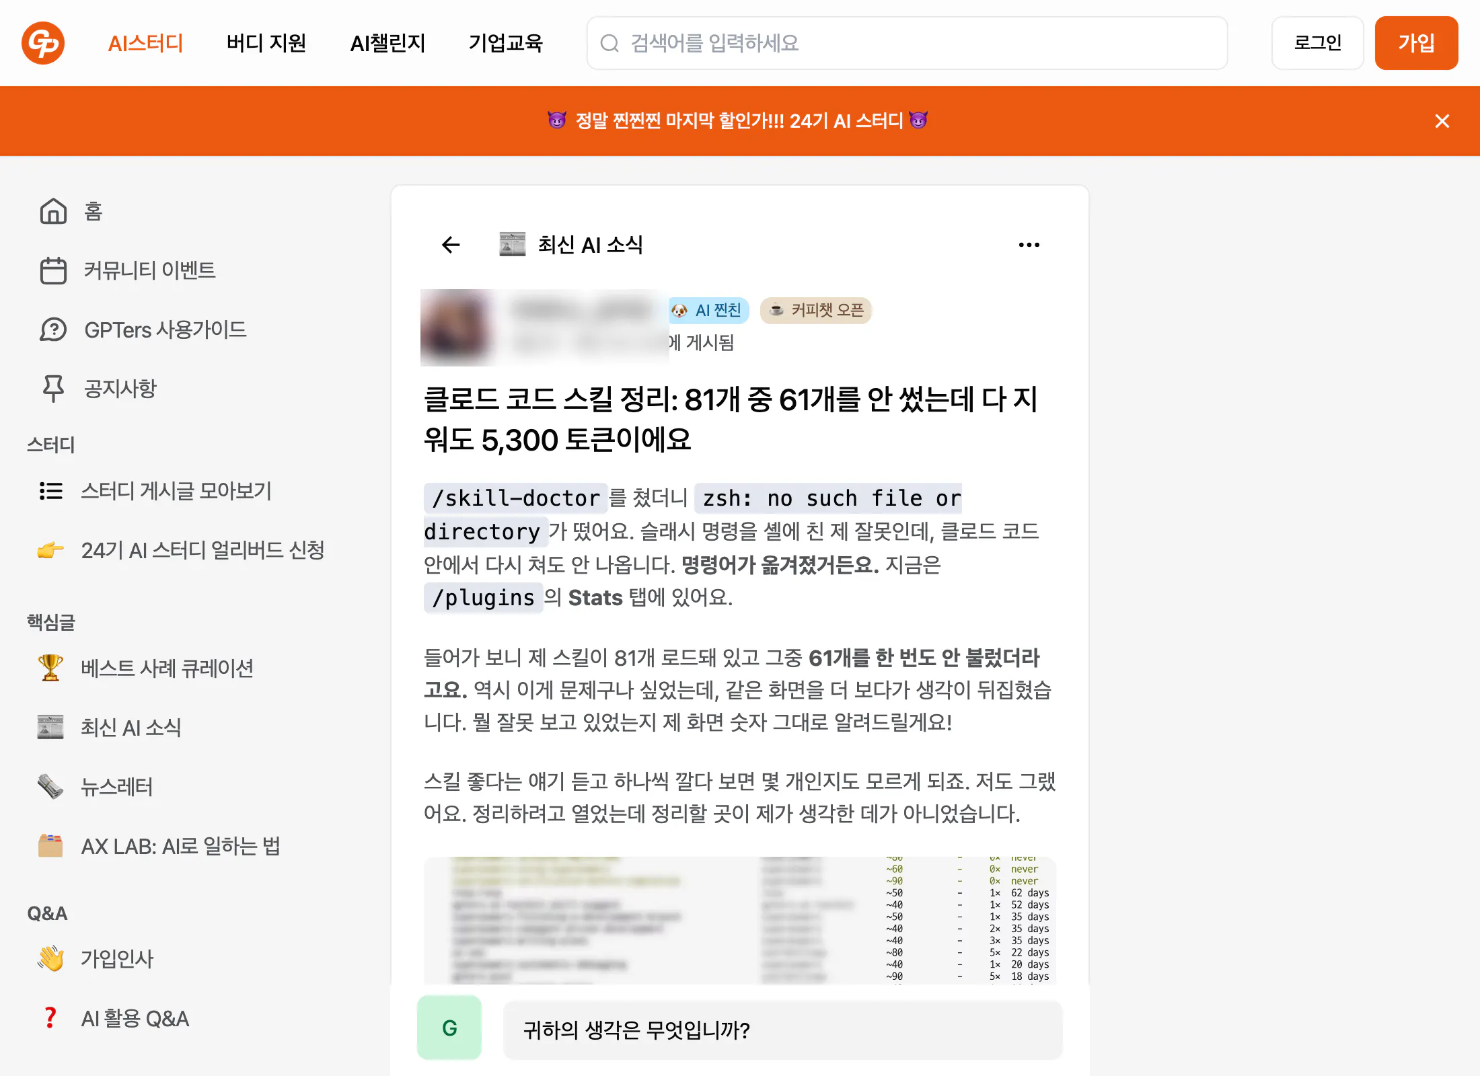
Task: Click the 커뮤니티 이벤트 calendar icon
Action: point(53,270)
